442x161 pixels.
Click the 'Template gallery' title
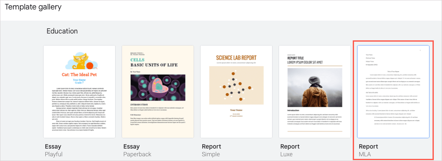pos(33,7)
